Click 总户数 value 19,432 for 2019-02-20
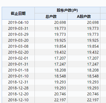The image size is (106, 103). [x=60, y=52]
